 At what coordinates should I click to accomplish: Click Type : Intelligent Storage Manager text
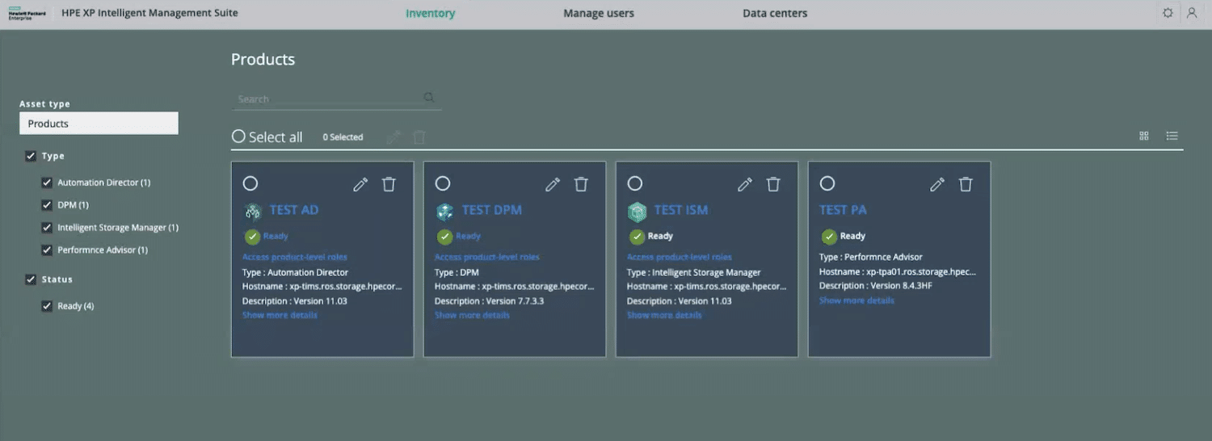tap(694, 272)
